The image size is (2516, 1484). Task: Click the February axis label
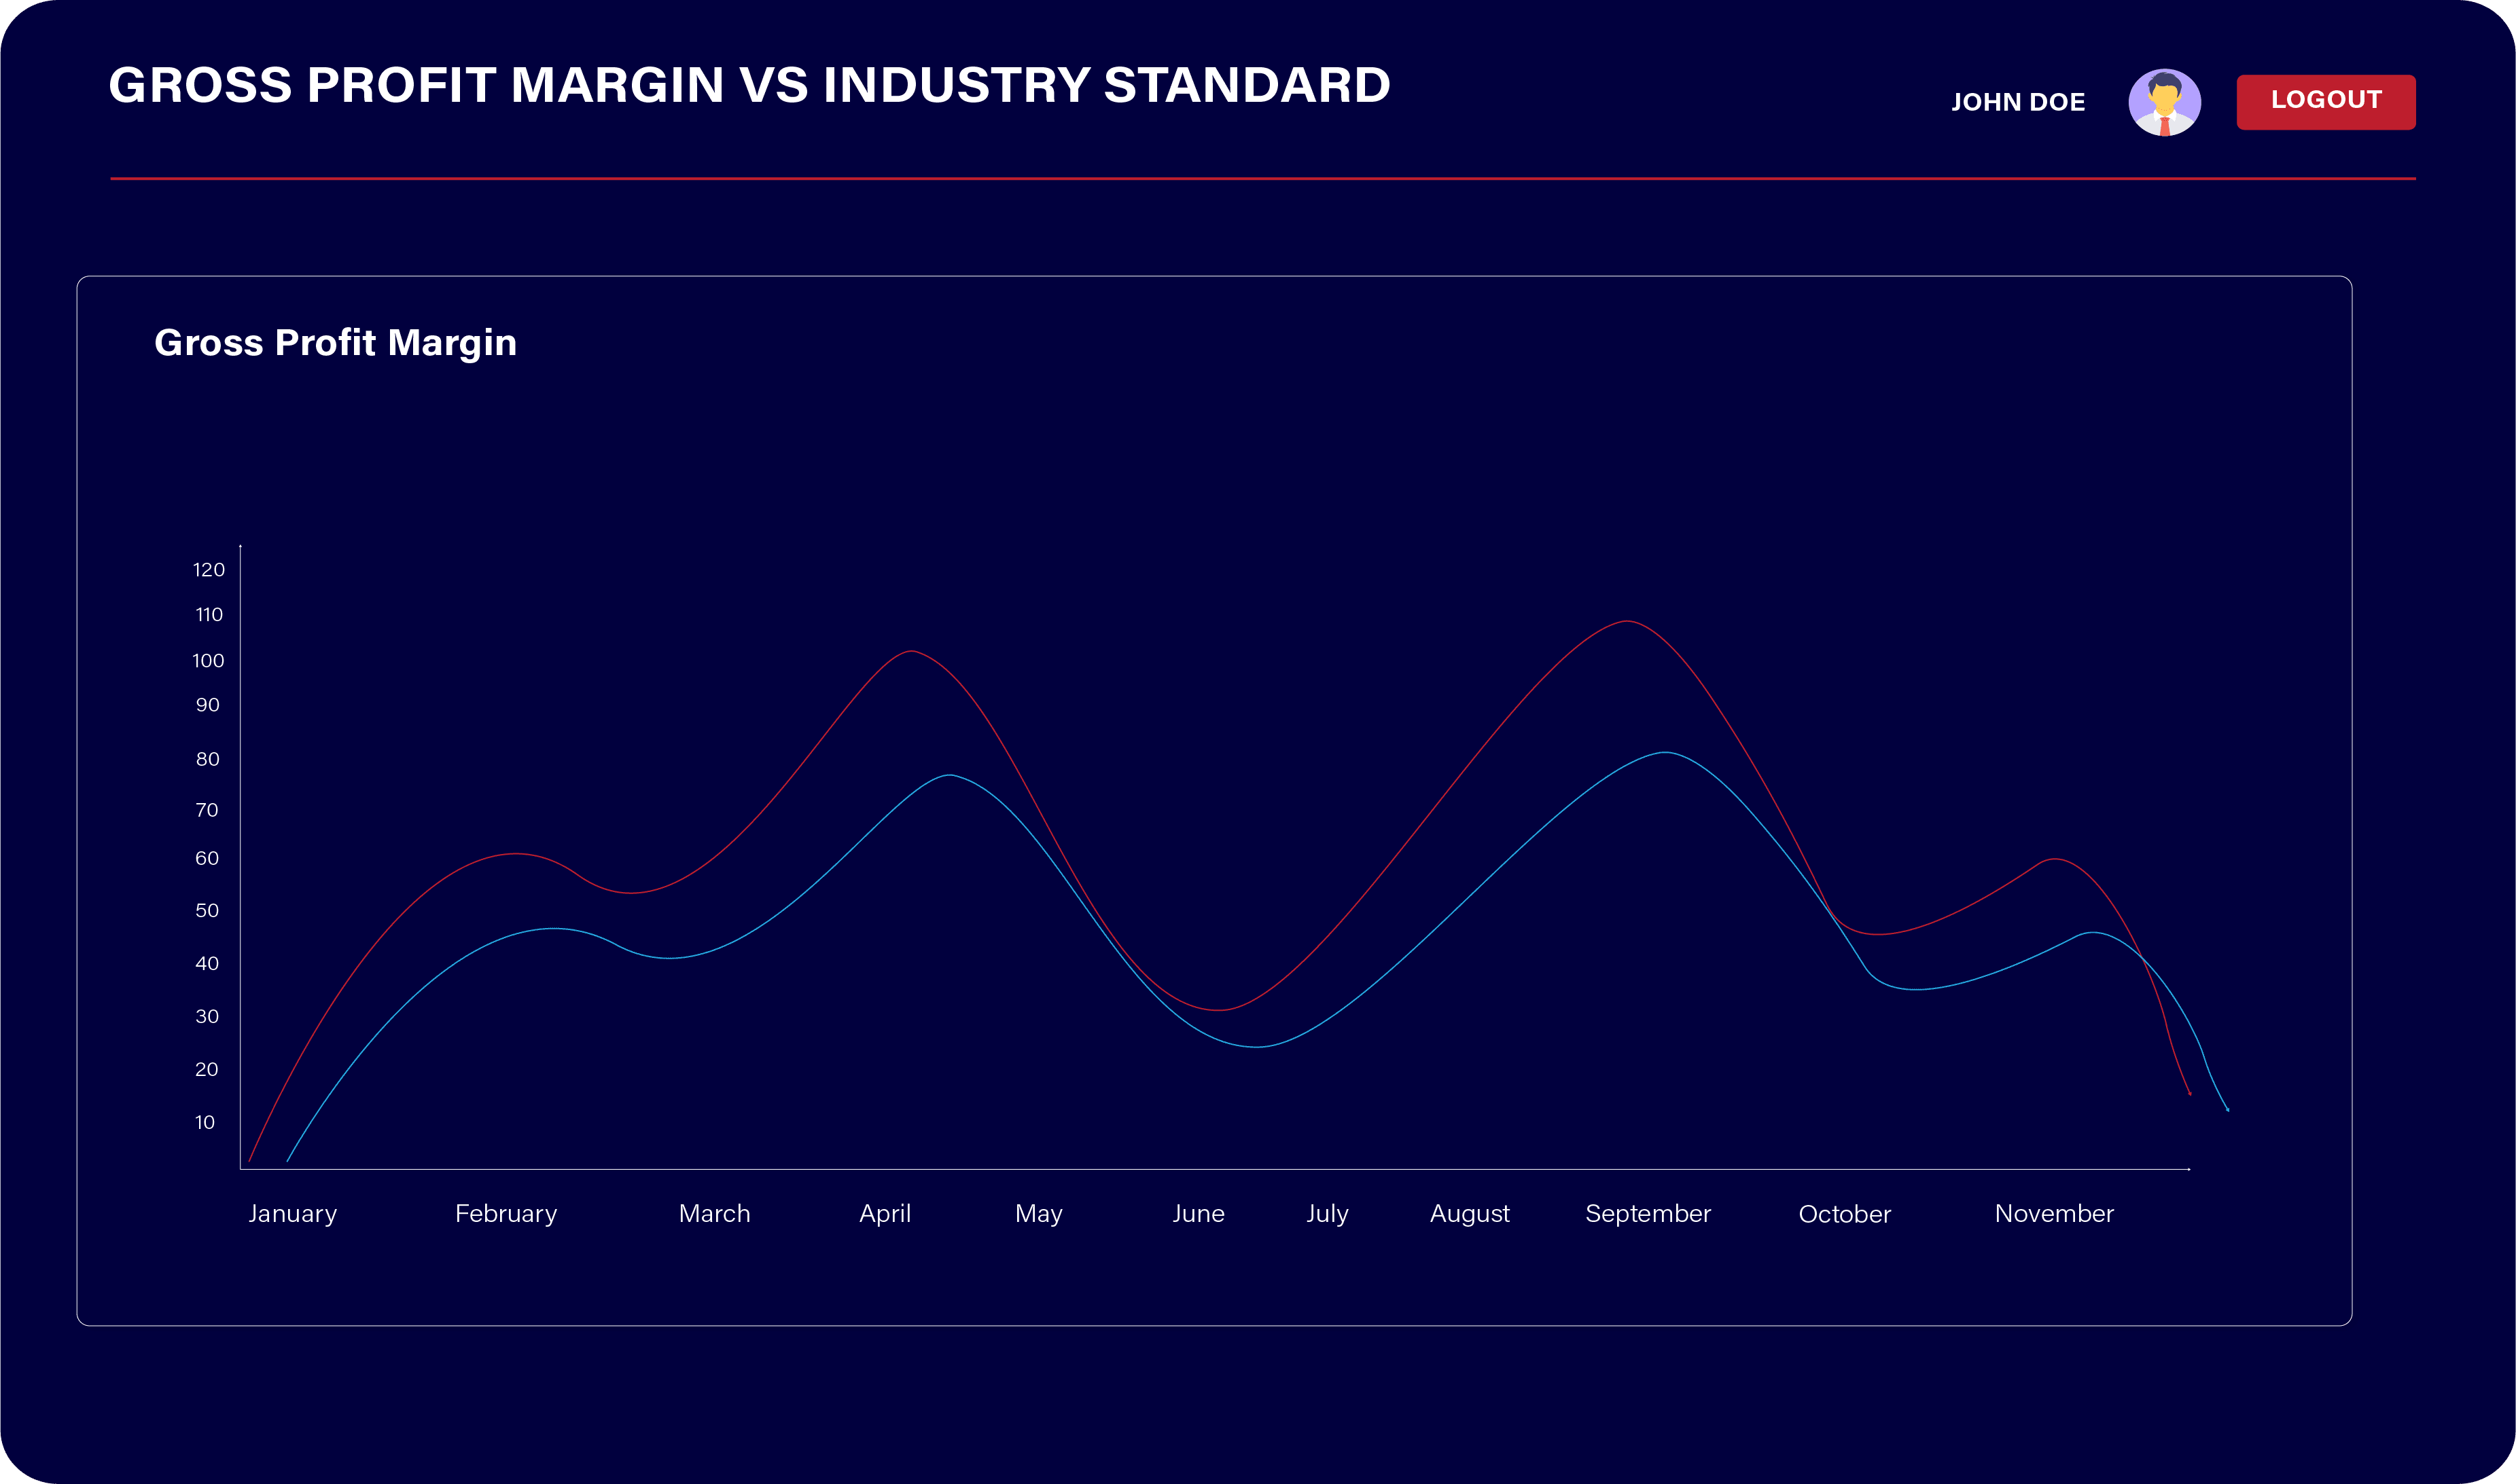point(506,1213)
